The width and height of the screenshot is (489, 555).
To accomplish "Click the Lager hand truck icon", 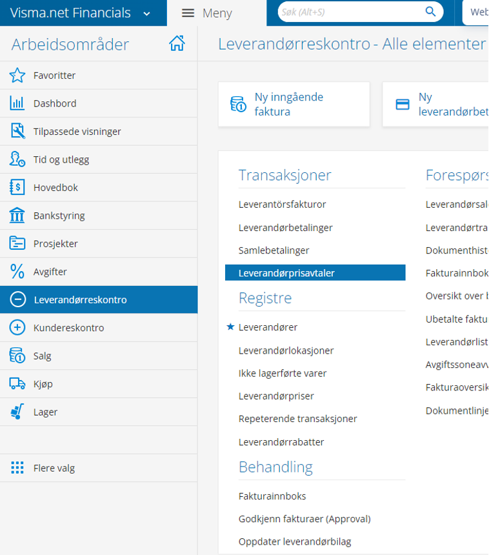I will 17,412.
